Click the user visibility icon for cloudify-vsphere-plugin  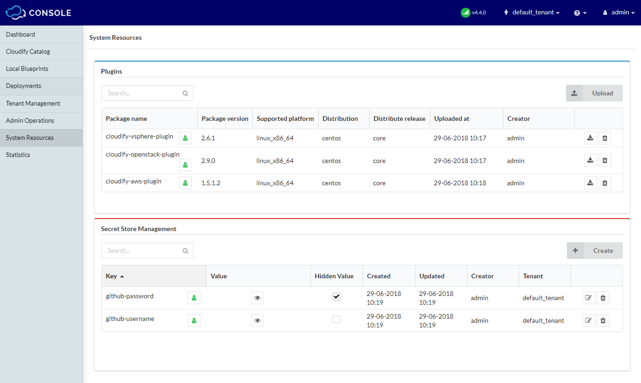coord(185,138)
